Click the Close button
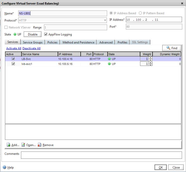Image resolution: width=186 pixels, height=172 pixels. point(176,167)
